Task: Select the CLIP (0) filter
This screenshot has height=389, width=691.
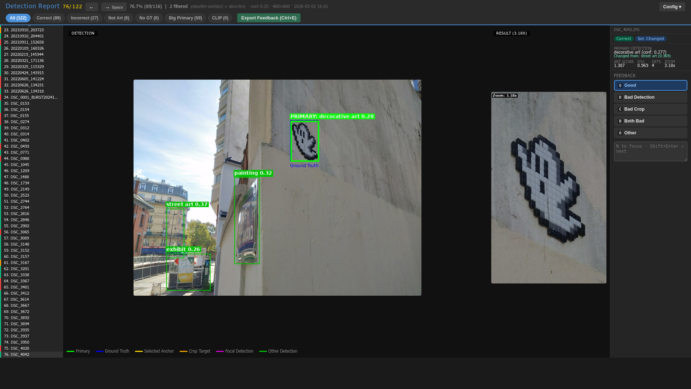Action: tap(220, 18)
